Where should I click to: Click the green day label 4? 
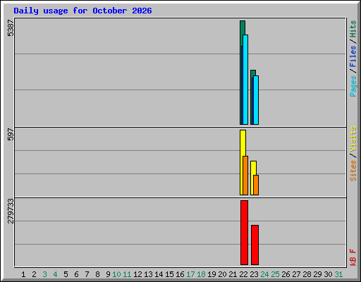(55, 274)
